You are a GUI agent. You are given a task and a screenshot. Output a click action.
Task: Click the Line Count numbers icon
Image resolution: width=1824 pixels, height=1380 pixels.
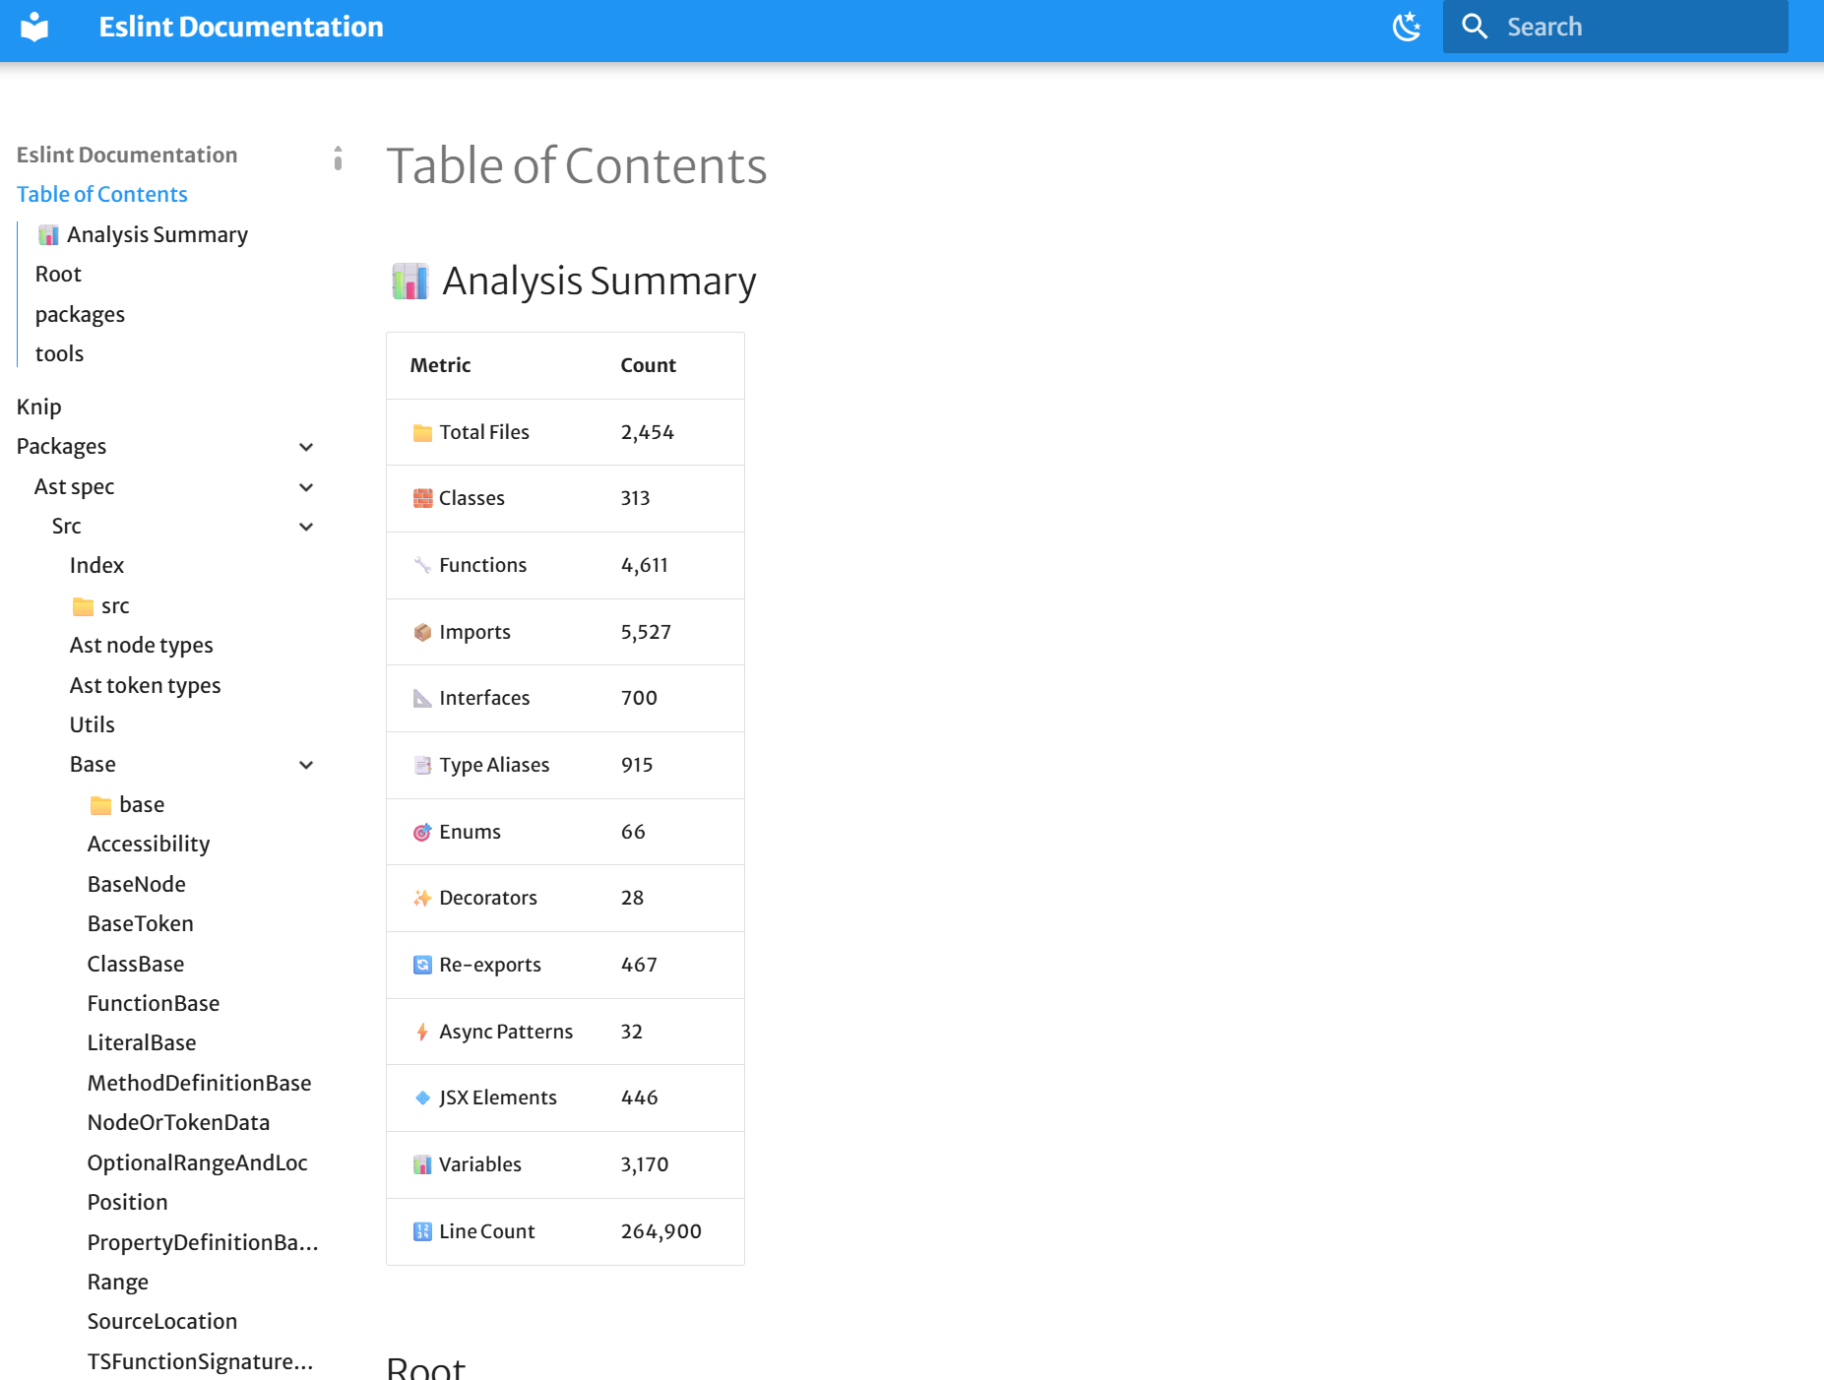tap(422, 1232)
